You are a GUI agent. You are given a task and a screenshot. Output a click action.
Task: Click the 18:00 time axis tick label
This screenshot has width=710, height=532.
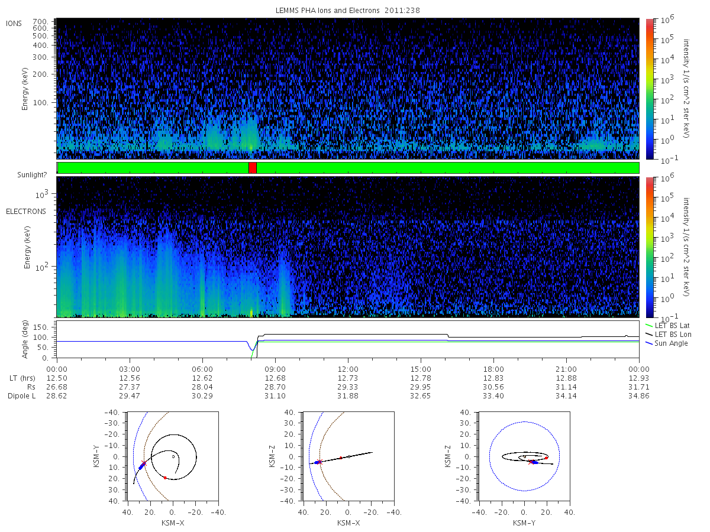(x=493, y=369)
